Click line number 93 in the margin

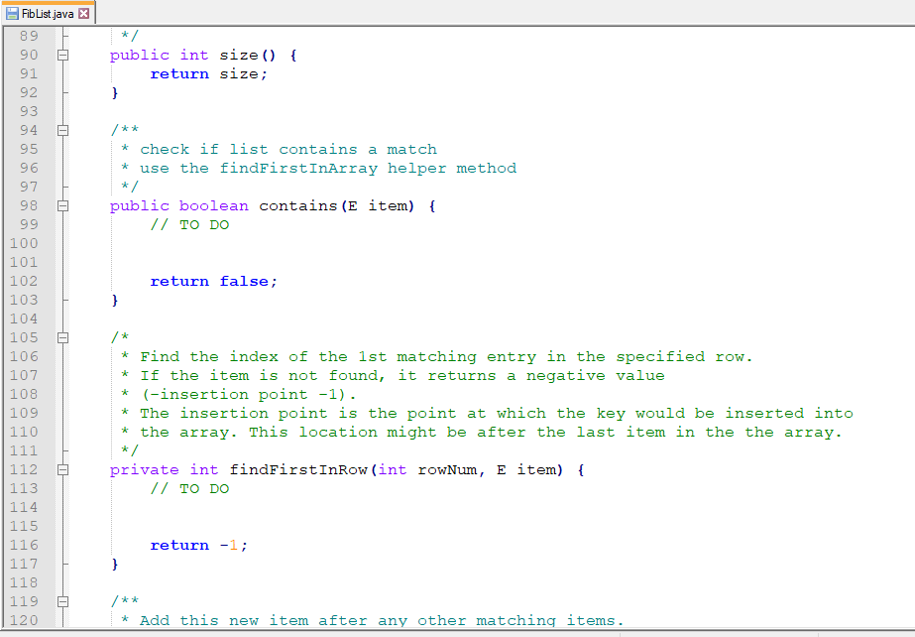point(29,111)
